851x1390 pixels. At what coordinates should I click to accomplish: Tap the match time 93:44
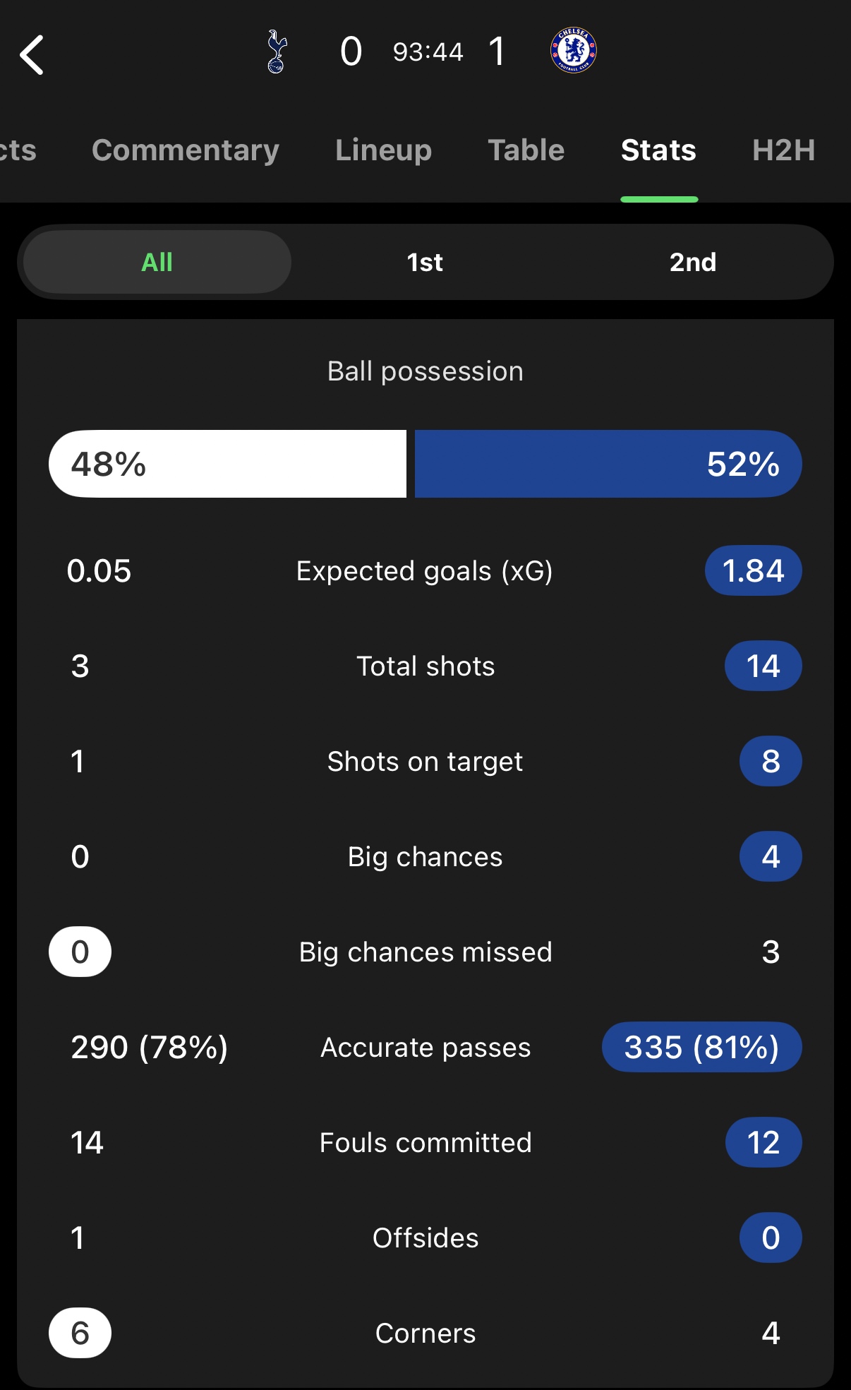click(428, 52)
